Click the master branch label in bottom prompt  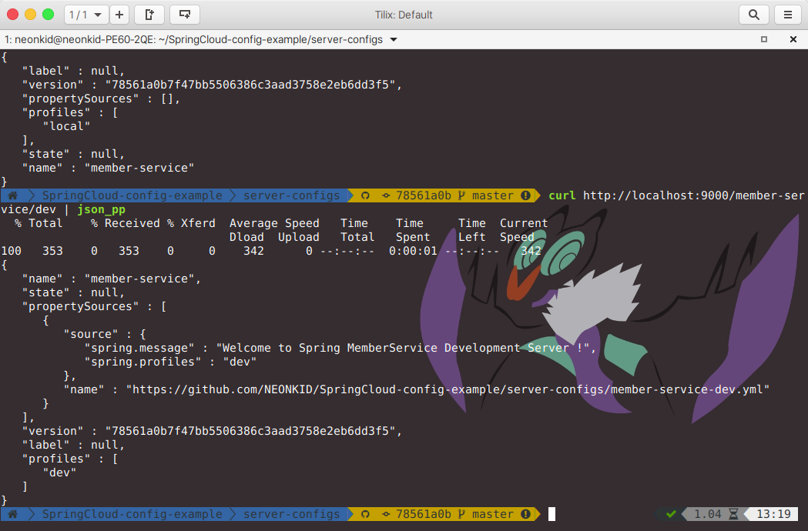click(x=493, y=514)
